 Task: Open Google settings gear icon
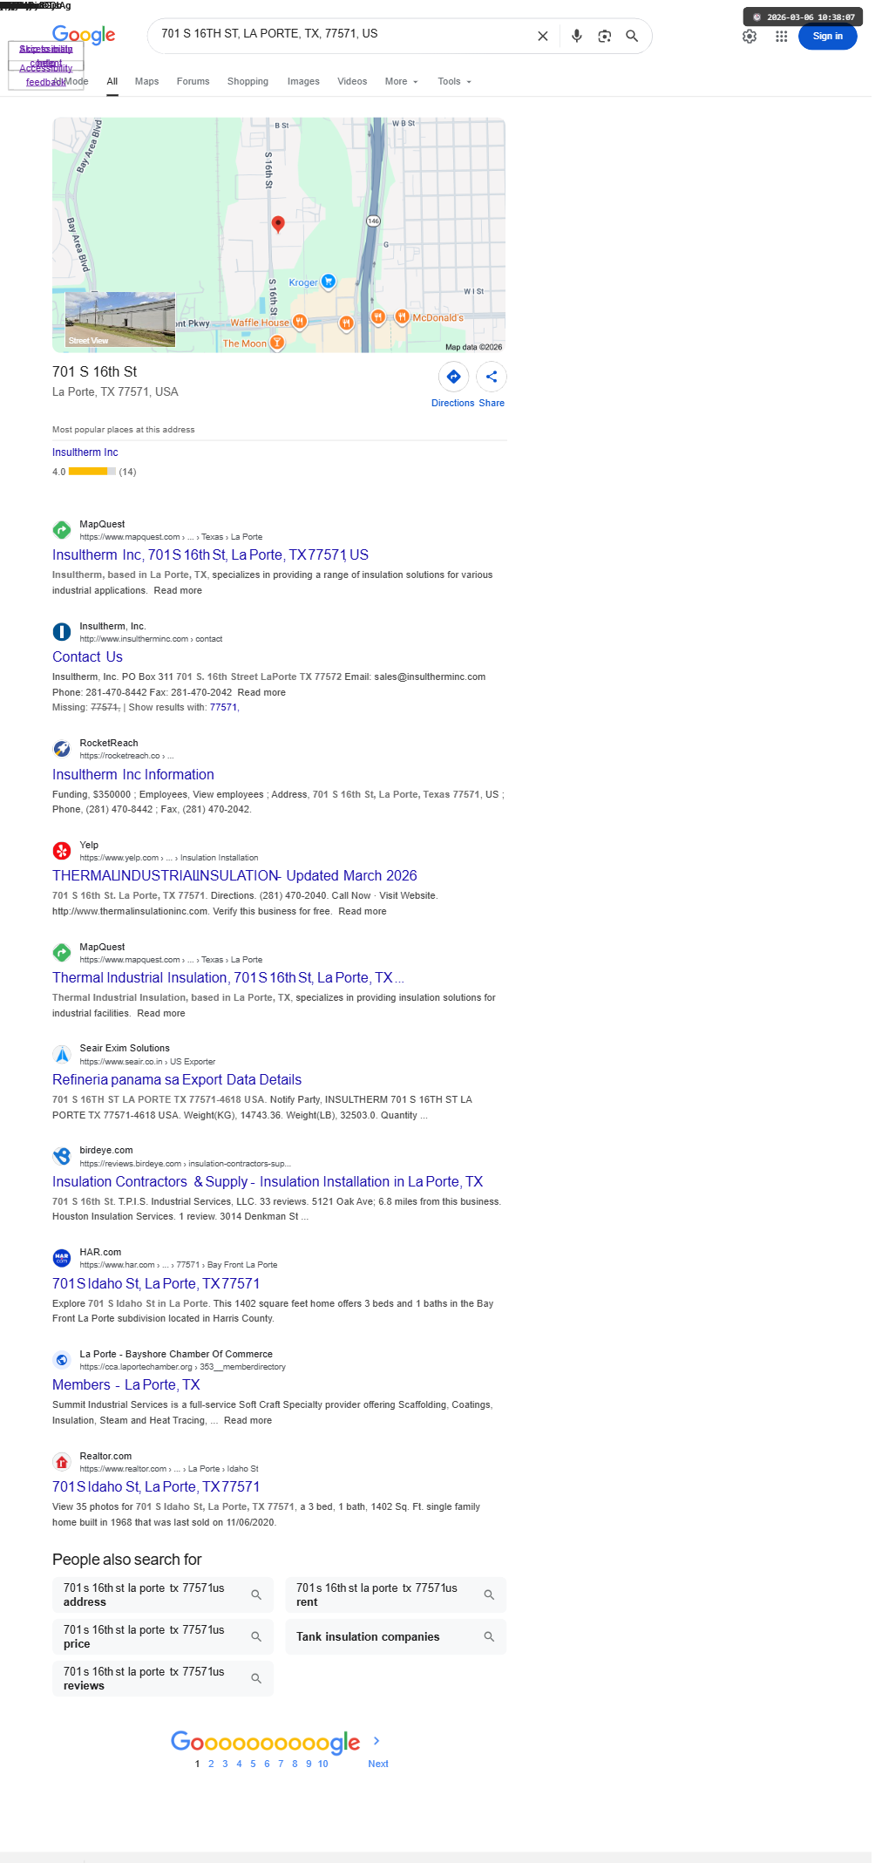click(750, 37)
